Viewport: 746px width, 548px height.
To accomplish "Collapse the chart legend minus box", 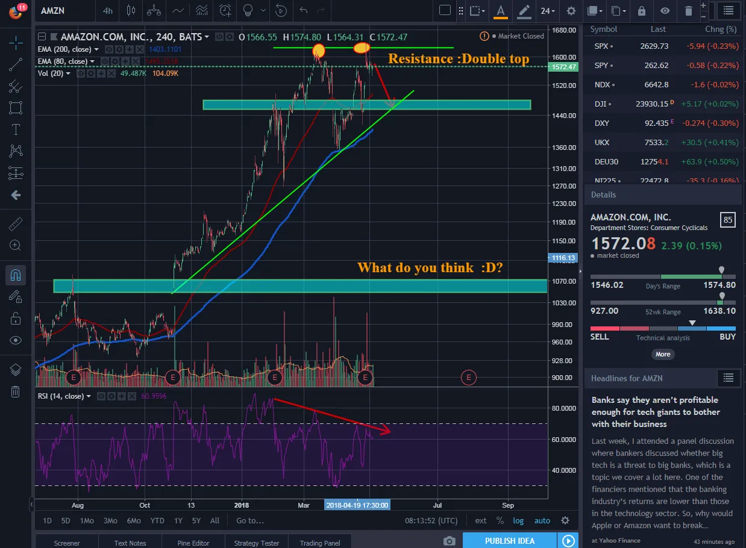I will pyautogui.click(x=41, y=37).
